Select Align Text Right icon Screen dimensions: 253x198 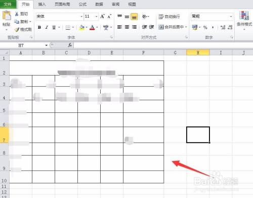click(134, 27)
